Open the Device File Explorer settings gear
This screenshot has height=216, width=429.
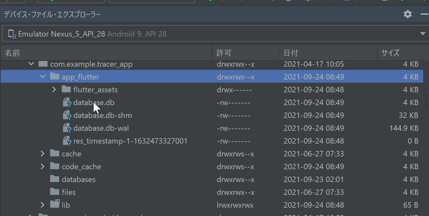tap(407, 14)
